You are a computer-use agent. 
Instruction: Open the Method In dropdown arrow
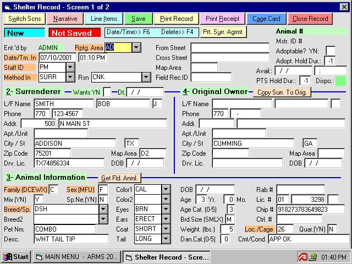click(x=70, y=77)
